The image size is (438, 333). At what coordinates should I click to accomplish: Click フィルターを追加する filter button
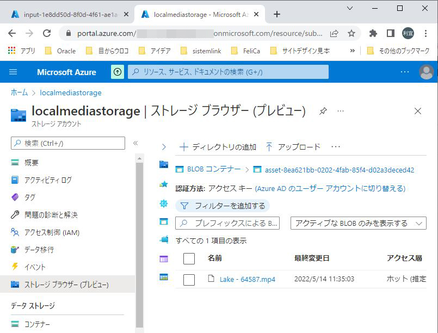[x=223, y=206]
